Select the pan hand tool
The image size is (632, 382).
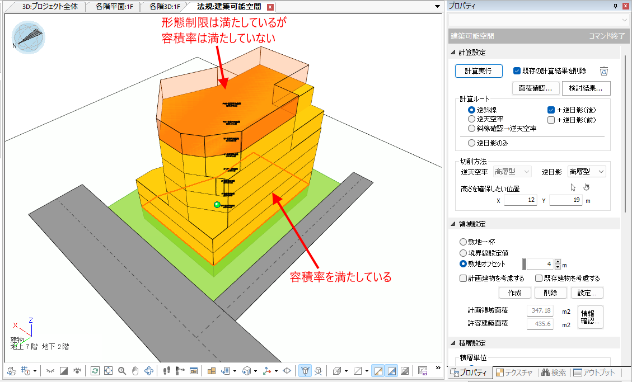135,370
